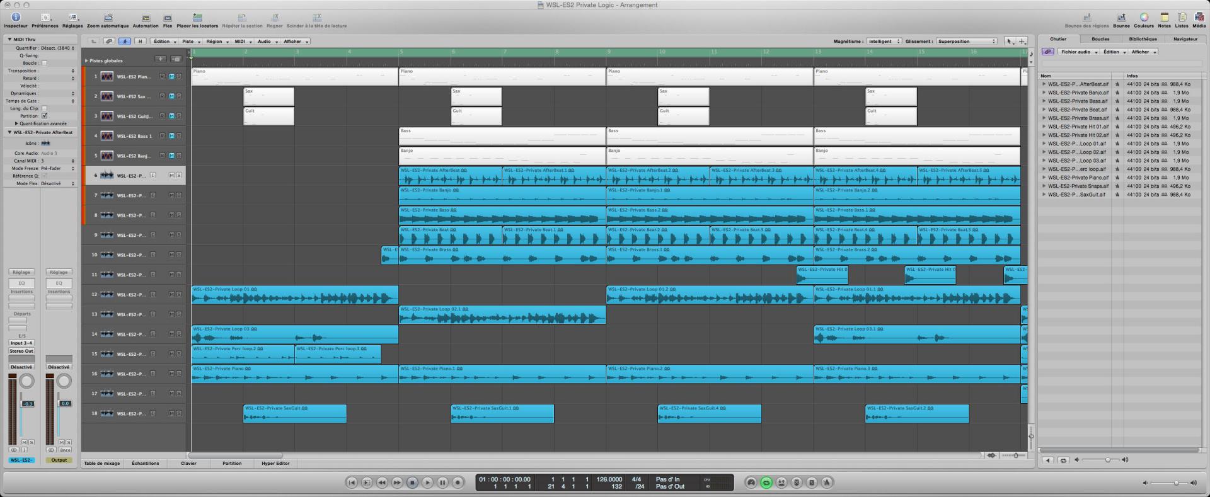1210x497 pixels.
Task: Click the Record transport button
Action: click(x=458, y=483)
